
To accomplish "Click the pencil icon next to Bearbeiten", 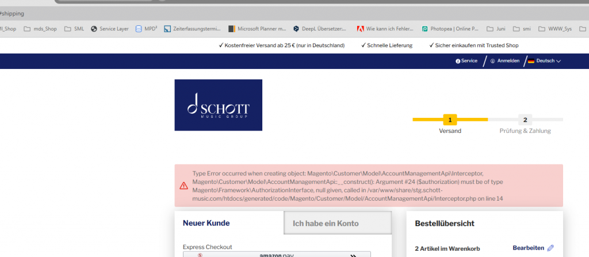I will [550, 248].
